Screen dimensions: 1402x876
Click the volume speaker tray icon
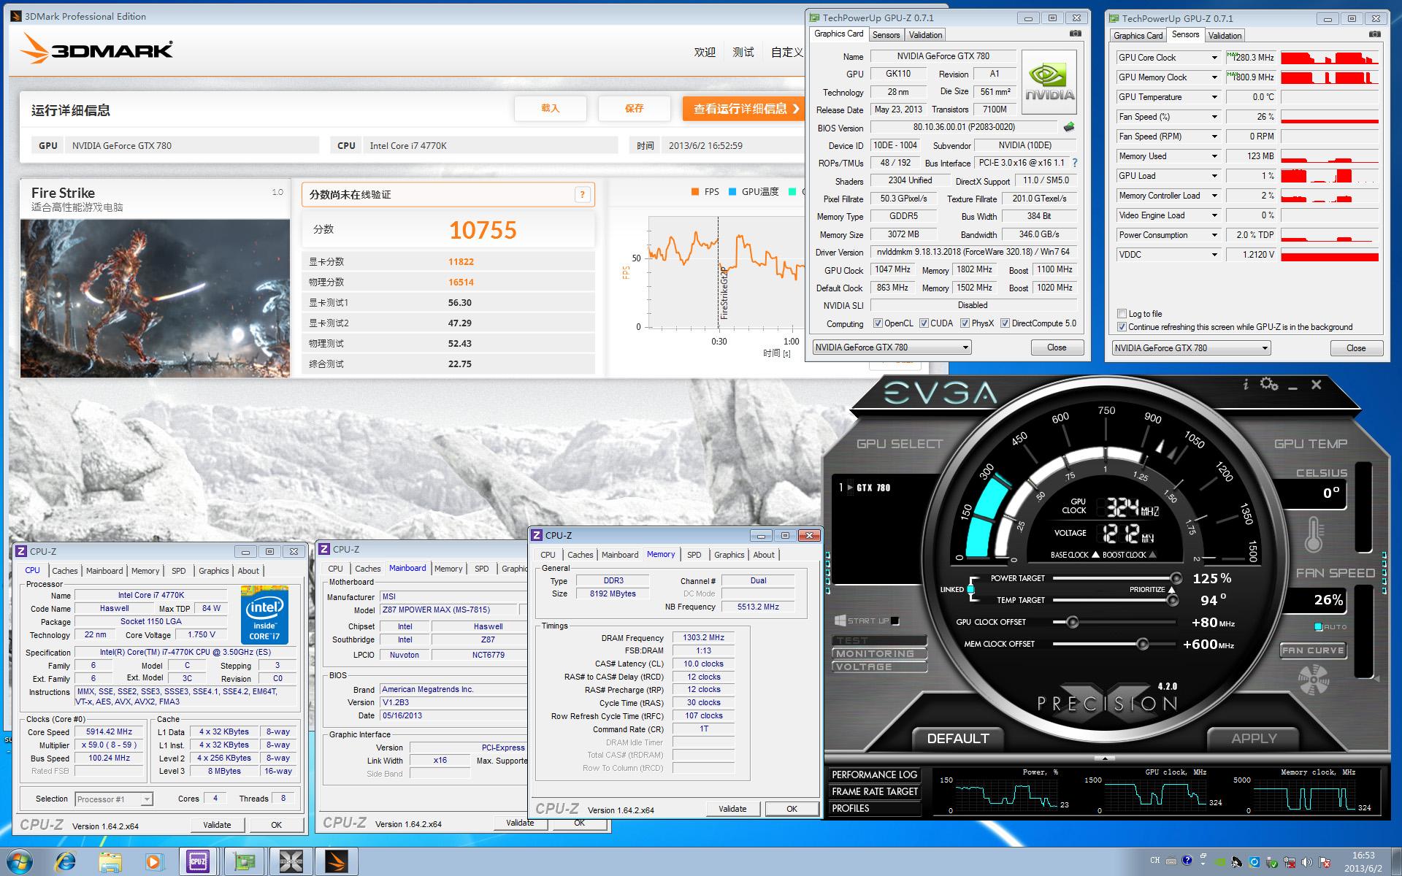point(1306,862)
